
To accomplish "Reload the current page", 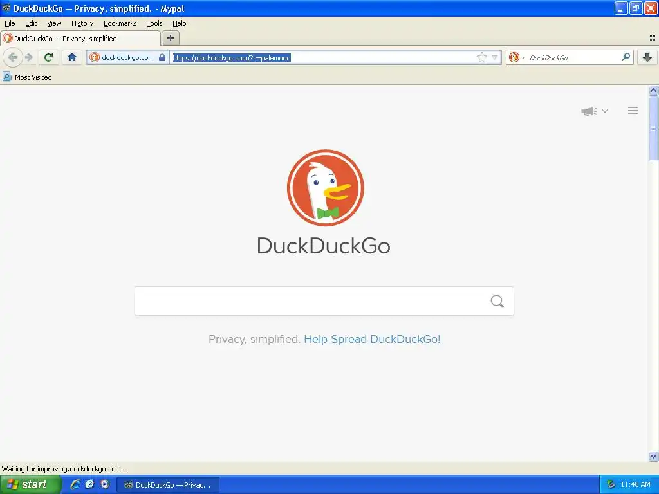I will point(49,57).
